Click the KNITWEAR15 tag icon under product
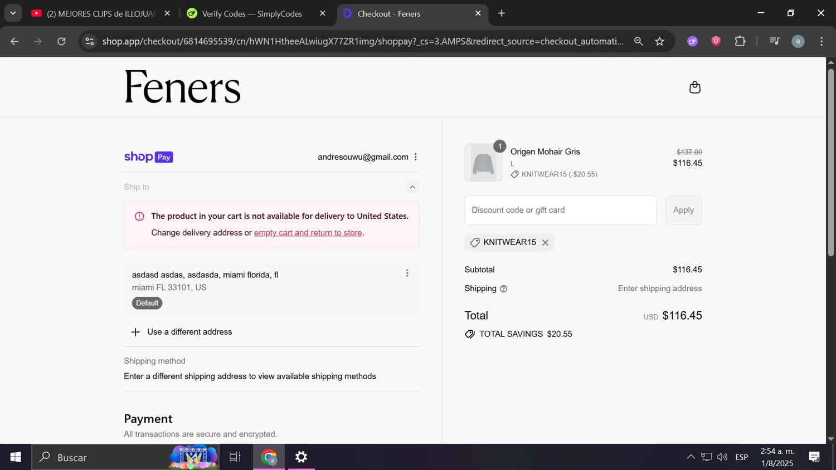 pos(514,175)
